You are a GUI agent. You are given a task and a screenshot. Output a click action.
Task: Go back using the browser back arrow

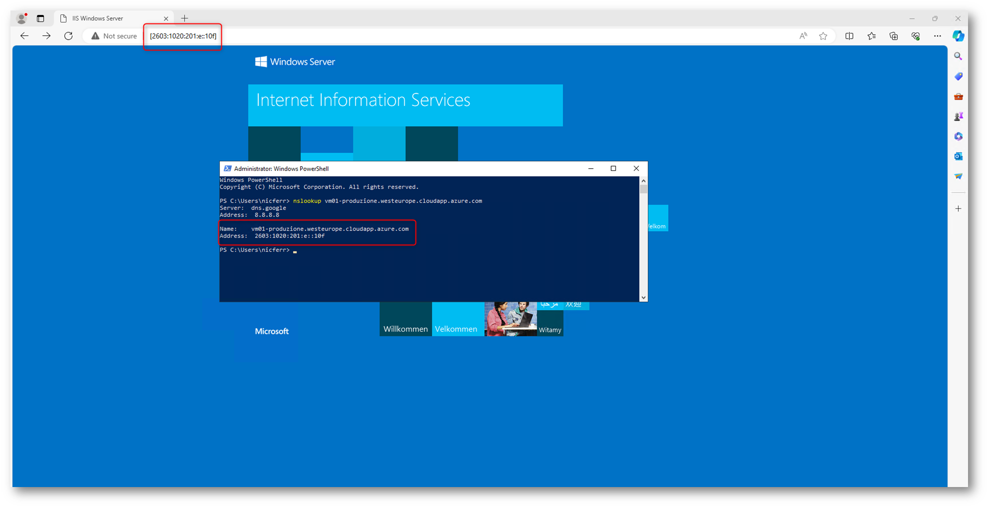click(24, 36)
